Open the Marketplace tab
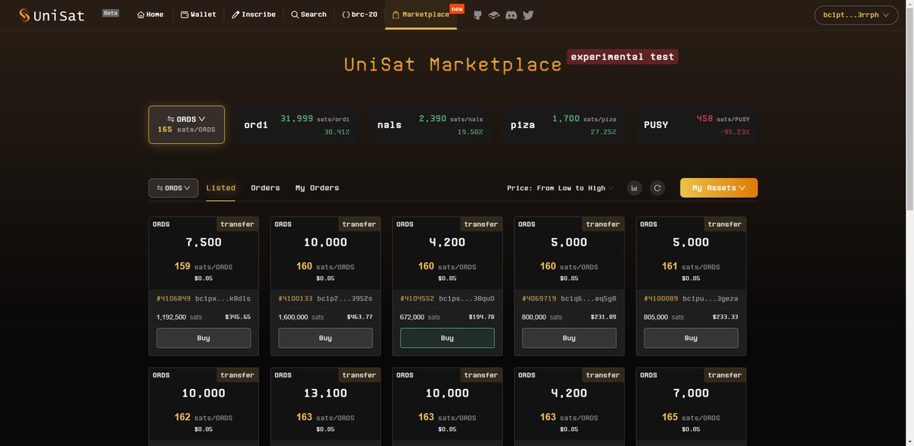914x446 pixels. [420, 14]
